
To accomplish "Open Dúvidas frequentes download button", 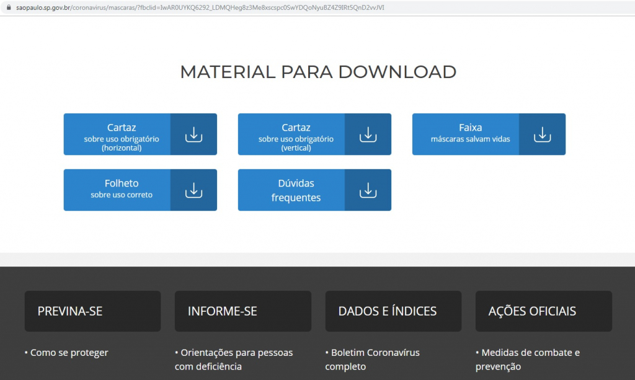I will 314,190.
